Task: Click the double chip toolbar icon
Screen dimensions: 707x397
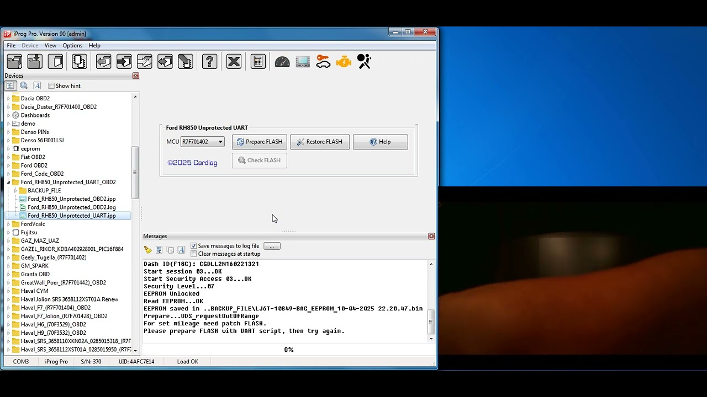Action: (80, 61)
